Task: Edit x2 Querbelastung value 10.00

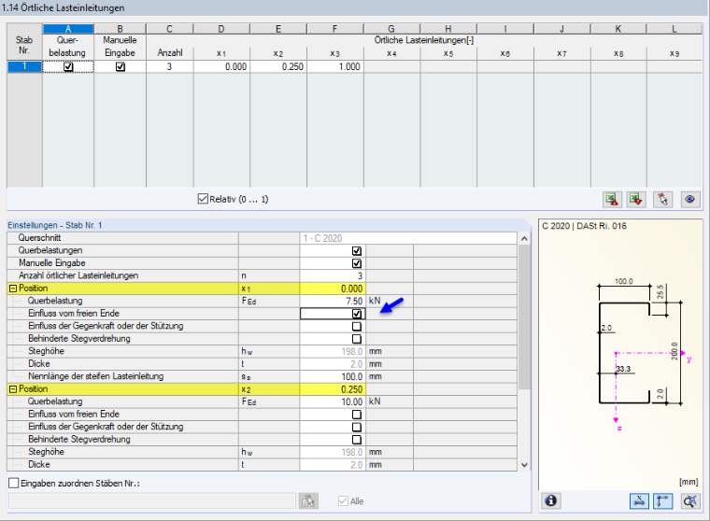Action: click(x=333, y=401)
